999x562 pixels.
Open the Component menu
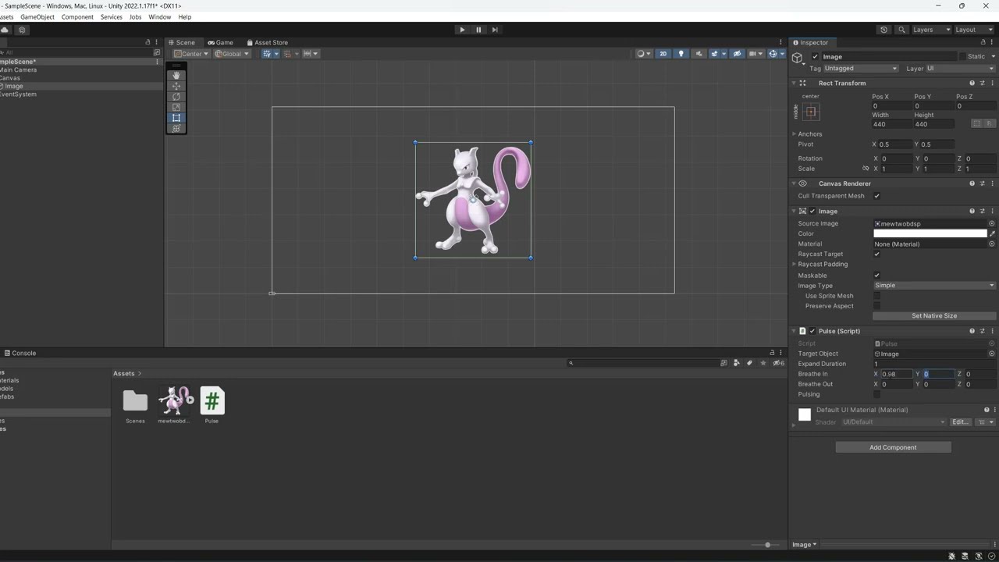click(77, 16)
